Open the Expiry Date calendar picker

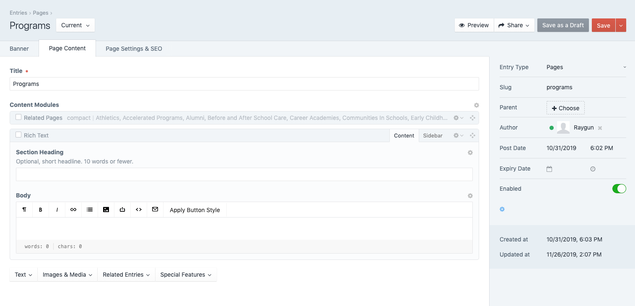[549, 169]
